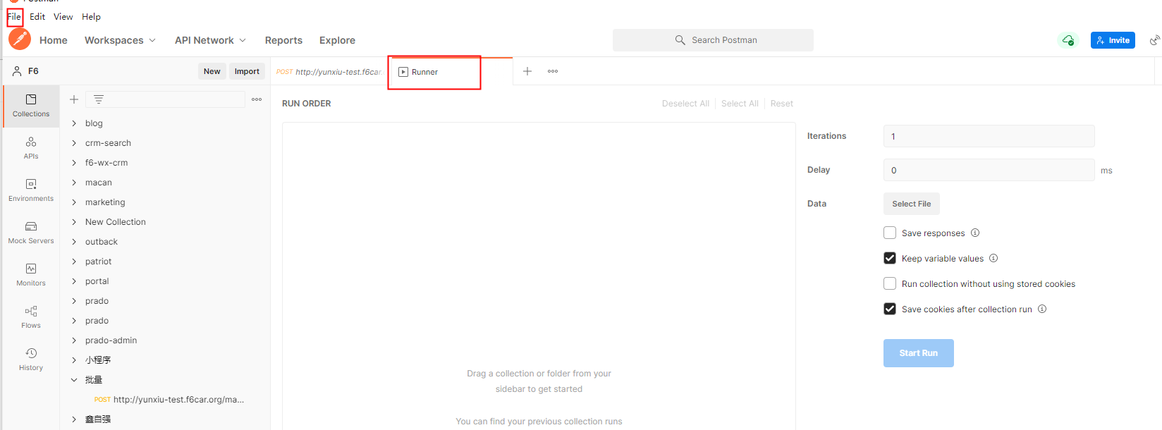Click the filter icon in the collections search

pos(99,99)
